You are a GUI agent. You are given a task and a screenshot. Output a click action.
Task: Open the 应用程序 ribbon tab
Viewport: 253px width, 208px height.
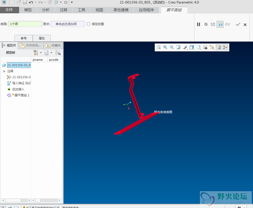point(146,10)
